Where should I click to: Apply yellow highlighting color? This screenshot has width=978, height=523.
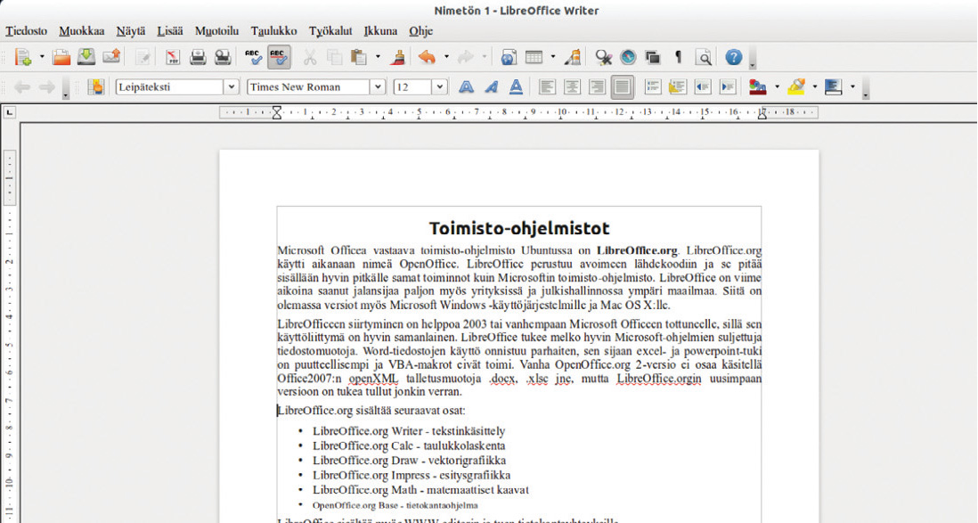tap(796, 86)
